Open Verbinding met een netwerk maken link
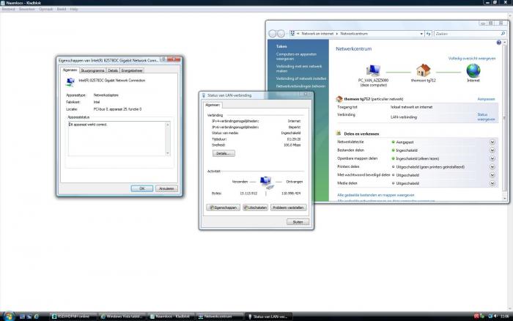 (299, 68)
